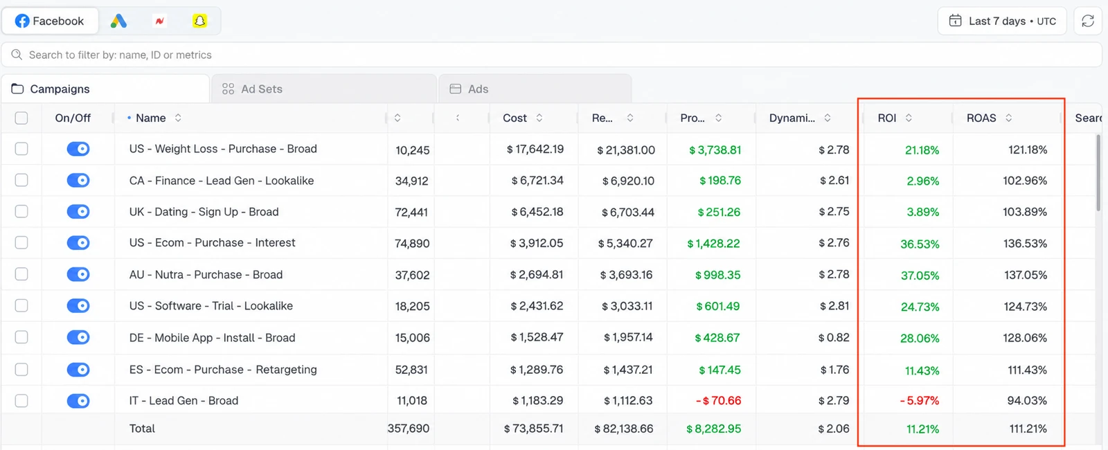
Task: Check the AU - Nutra campaign checkbox
Action: click(x=21, y=274)
